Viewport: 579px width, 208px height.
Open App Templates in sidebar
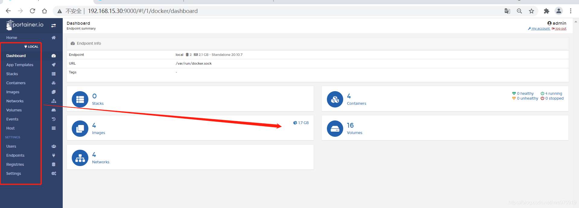click(x=20, y=65)
